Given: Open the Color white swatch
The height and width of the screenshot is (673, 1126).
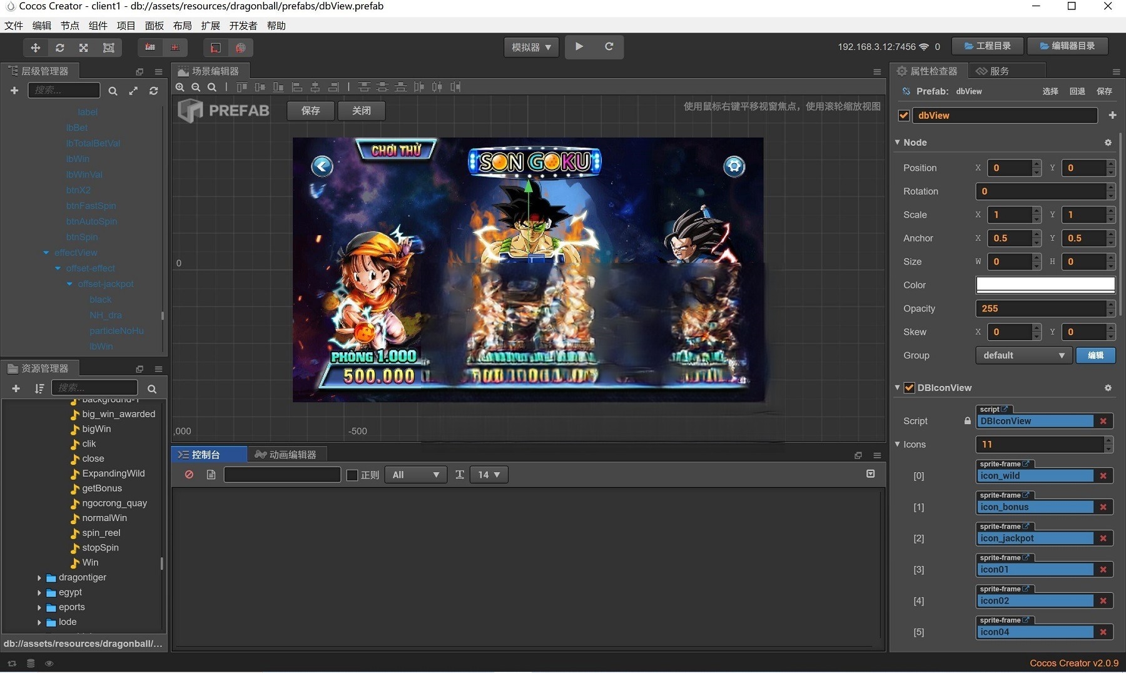Looking at the screenshot, I should (1045, 285).
